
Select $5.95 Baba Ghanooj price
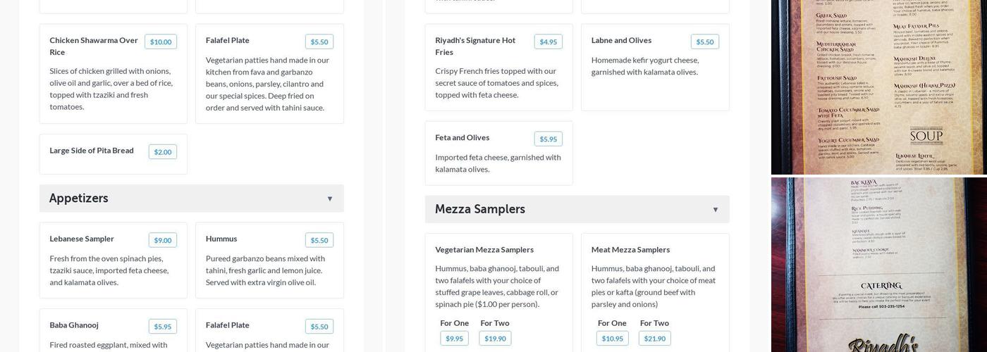(162, 327)
